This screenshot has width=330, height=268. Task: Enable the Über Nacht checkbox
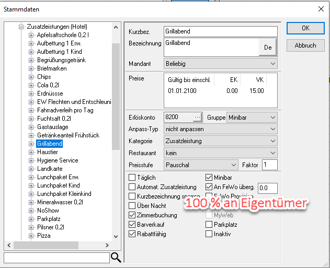(132, 206)
